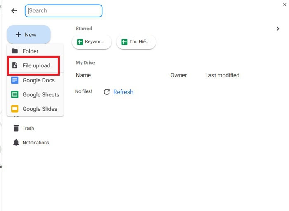Select Google Docs from the menu

pos(35,80)
